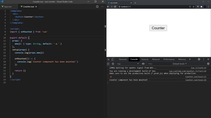Maximize the Visual Studio Code window
Viewport: 211px width, 118px height.
(x=95, y=1)
